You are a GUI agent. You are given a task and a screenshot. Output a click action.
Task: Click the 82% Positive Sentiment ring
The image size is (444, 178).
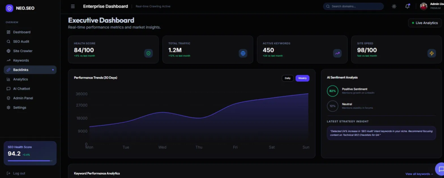coord(333,91)
